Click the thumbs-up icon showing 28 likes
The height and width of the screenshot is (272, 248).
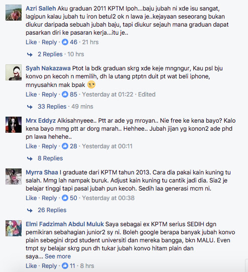coord(65,146)
